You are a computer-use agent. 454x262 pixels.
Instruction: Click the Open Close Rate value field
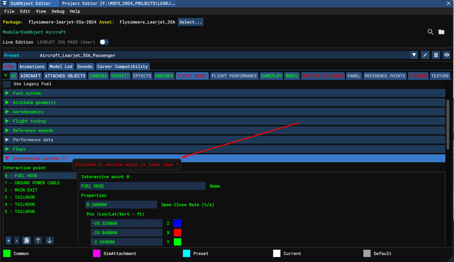click(121, 205)
